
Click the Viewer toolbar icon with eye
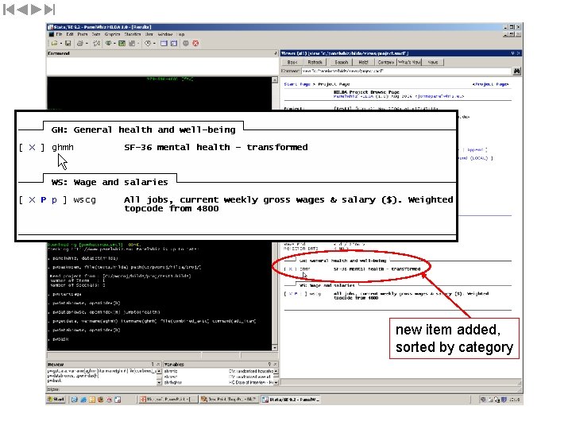(108, 44)
